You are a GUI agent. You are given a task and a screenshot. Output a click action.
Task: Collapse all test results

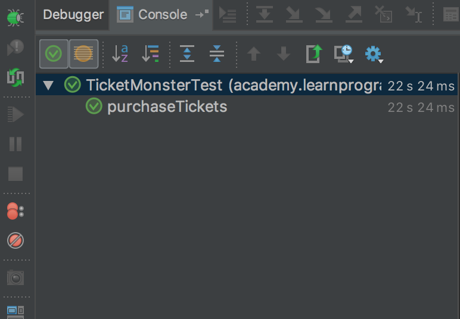217,54
